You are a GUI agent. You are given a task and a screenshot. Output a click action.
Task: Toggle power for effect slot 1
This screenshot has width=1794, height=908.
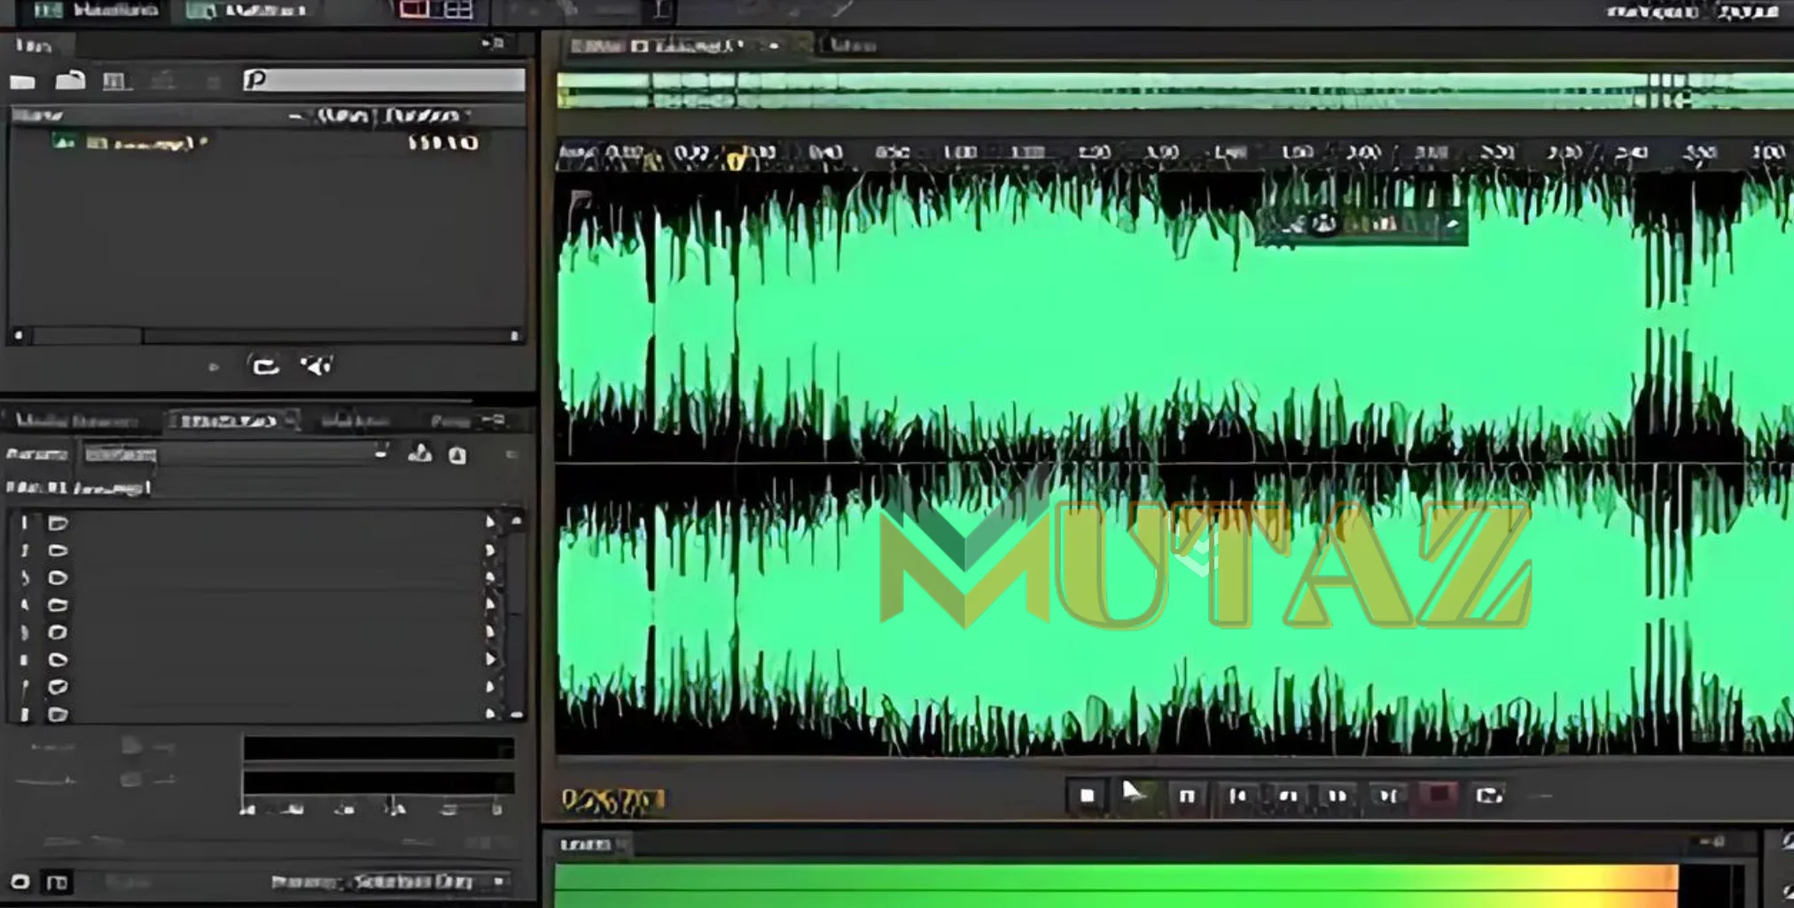(x=58, y=523)
